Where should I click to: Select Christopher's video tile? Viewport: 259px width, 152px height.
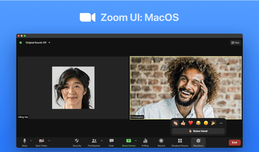[x=186, y=88]
